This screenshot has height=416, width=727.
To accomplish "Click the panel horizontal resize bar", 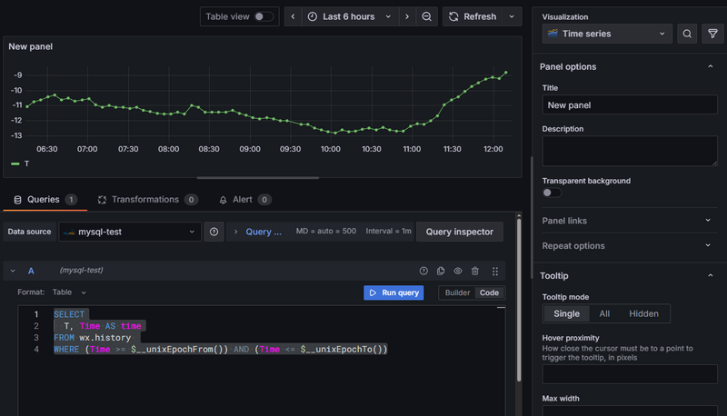I will (258, 177).
